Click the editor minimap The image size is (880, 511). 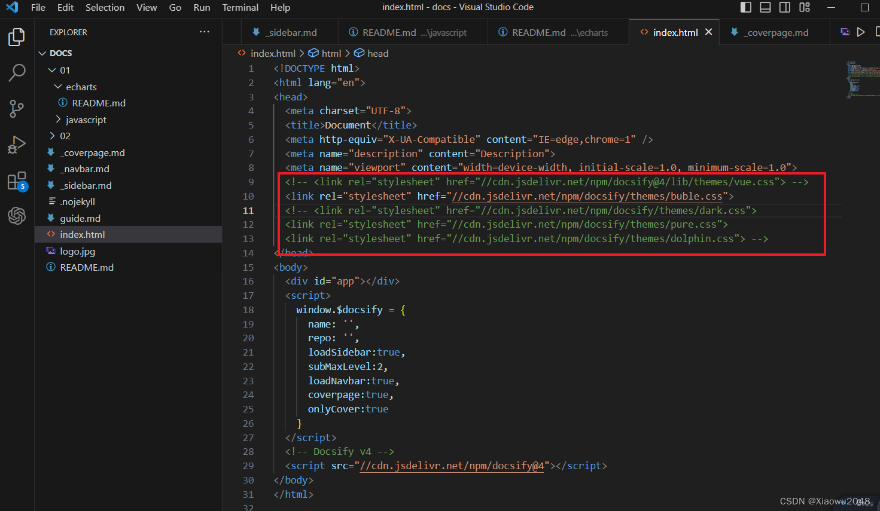tap(862, 79)
